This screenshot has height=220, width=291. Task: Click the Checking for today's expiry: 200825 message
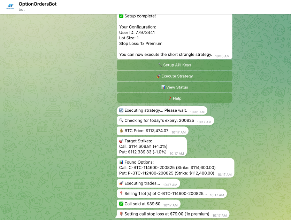[165, 120]
